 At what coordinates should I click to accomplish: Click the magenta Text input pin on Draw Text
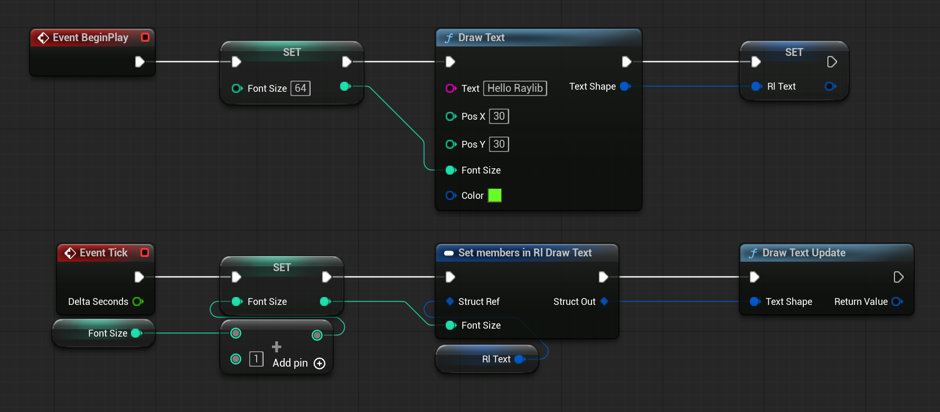(x=451, y=88)
